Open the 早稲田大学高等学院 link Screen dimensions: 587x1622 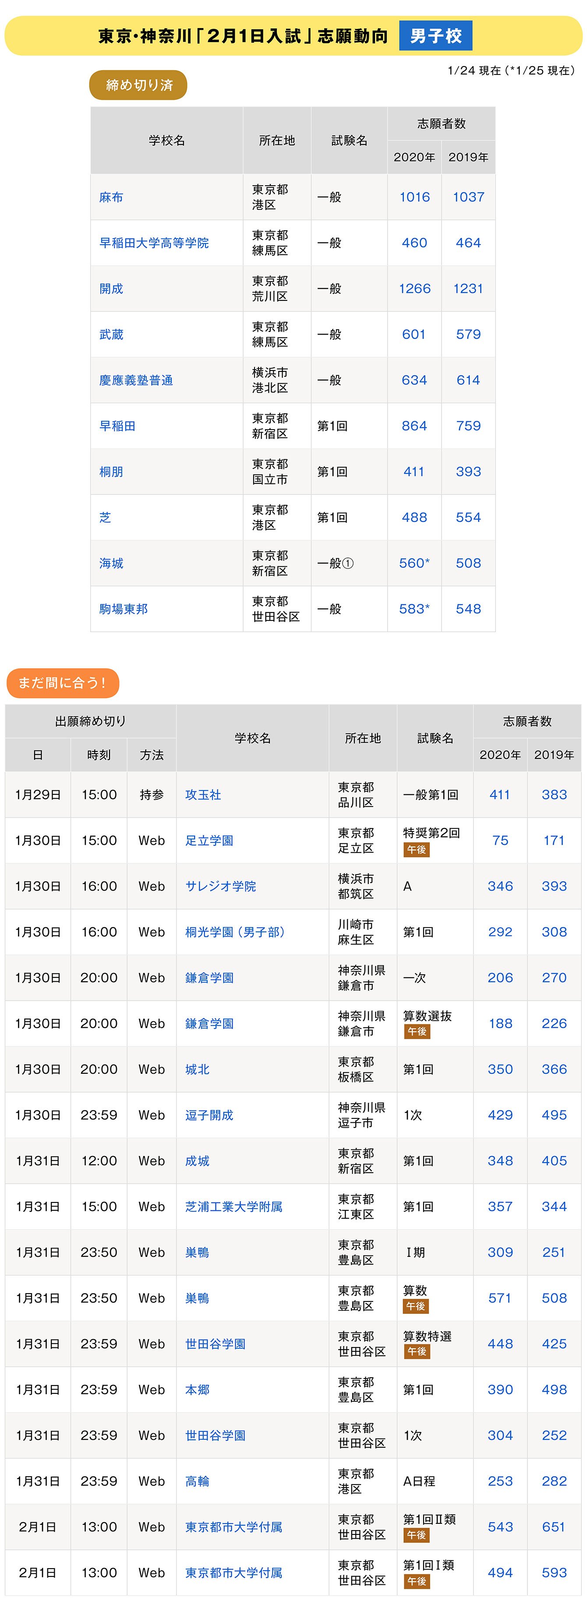(x=154, y=243)
